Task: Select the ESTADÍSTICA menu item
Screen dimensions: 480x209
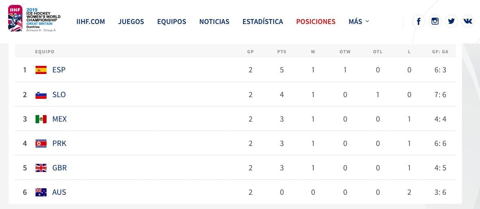Action: (x=263, y=22)
